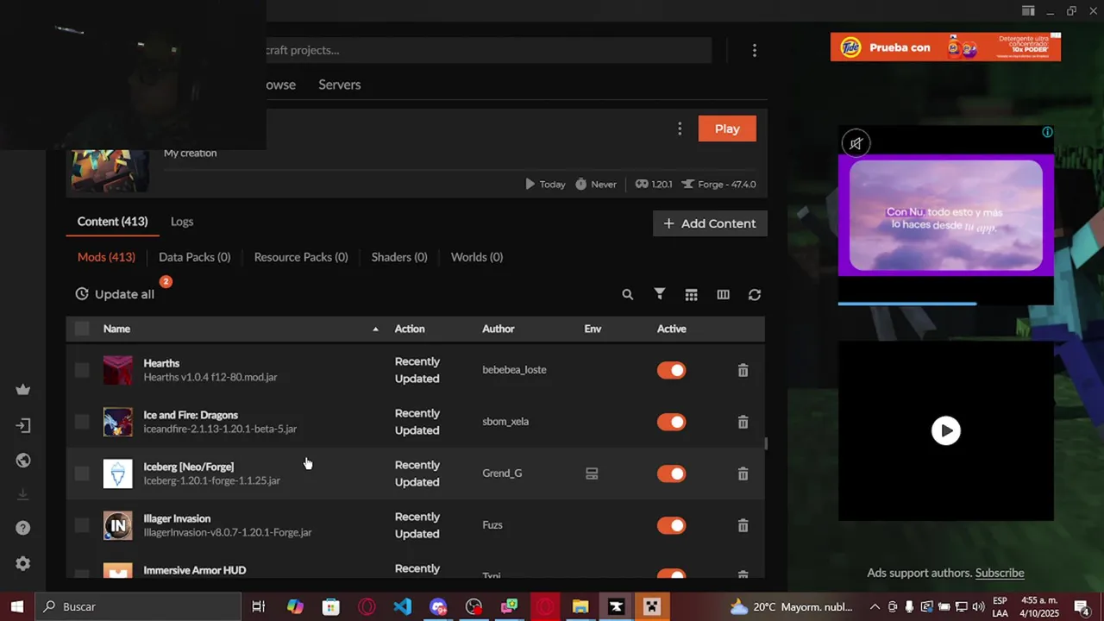The image size is (1104, 621).
Task: Click Update all button
Action: coord(115,294)
